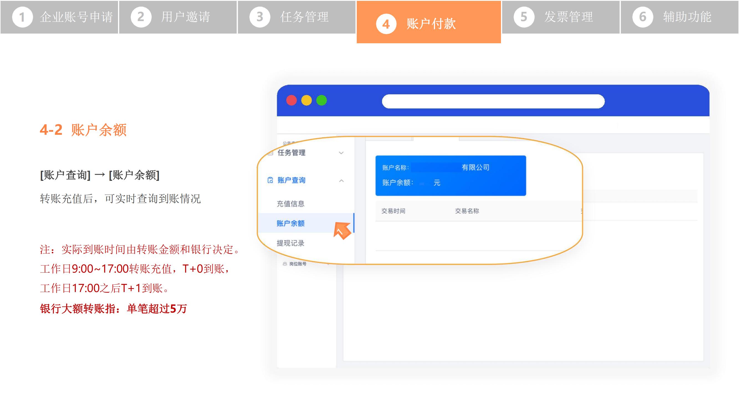Open the 提现记录 entry

tap(290, 243)
